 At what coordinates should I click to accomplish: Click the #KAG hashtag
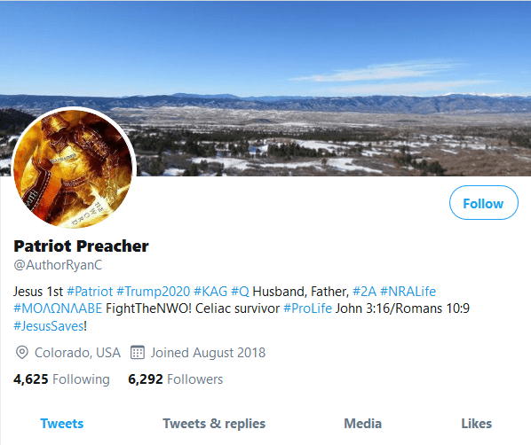210,291
